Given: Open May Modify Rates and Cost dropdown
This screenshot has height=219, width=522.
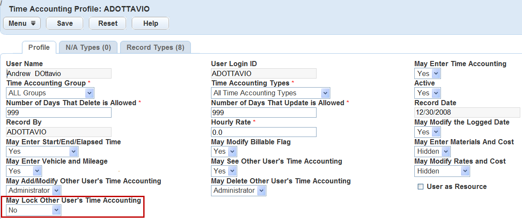Looking at the screenshot, I should (x=442, y=171).
